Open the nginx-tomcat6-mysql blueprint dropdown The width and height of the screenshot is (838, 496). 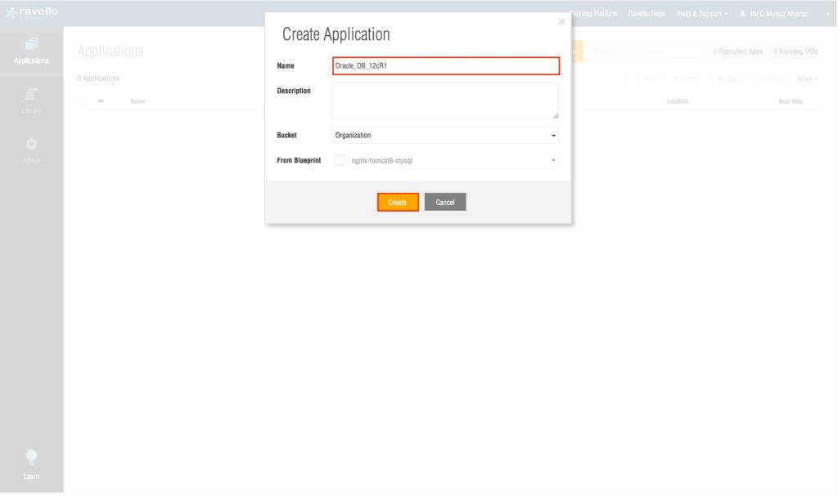[x=453, y=160]
